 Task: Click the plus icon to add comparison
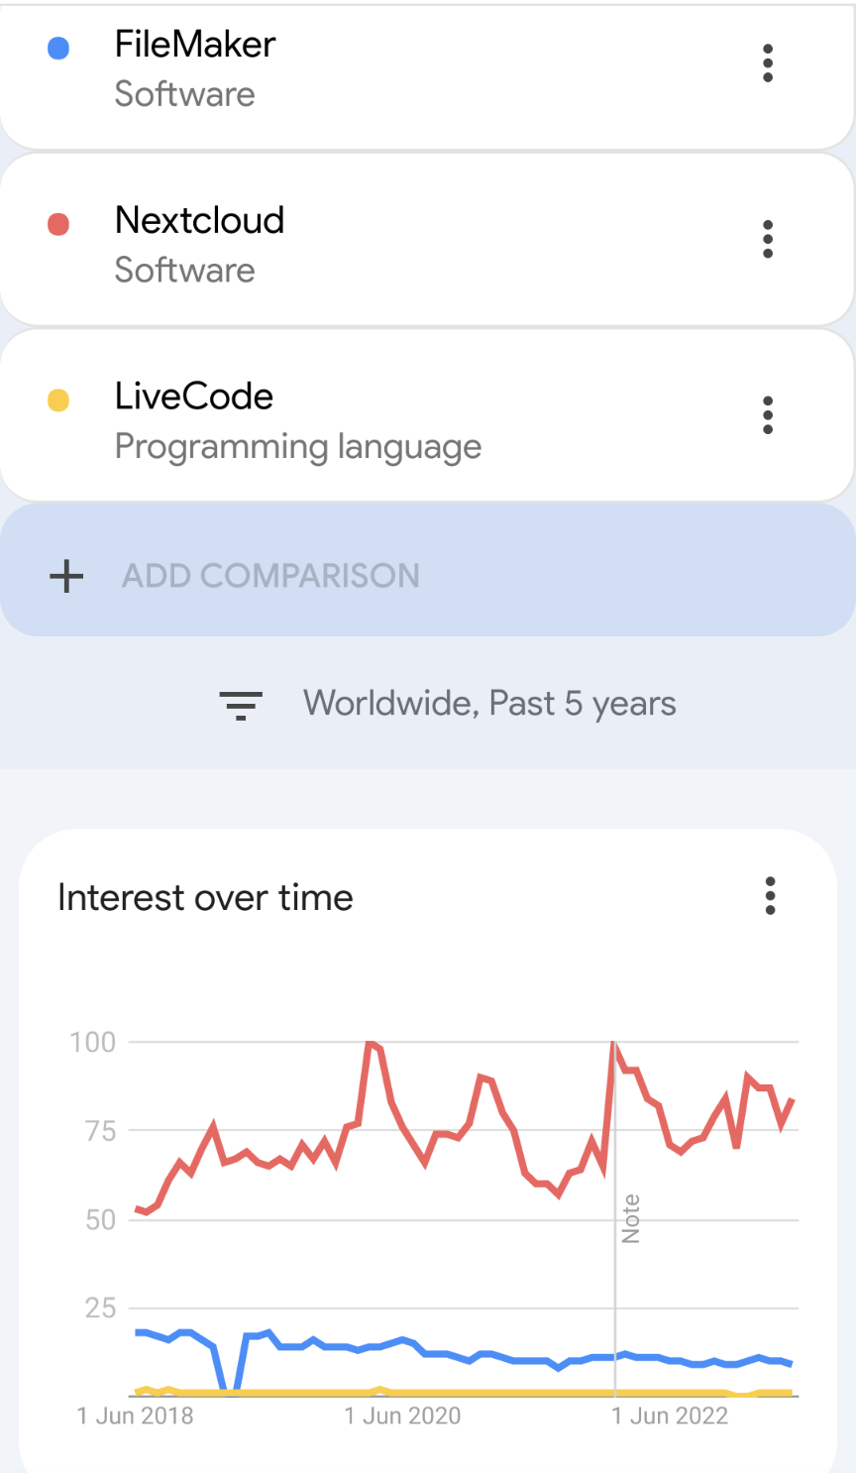[x=66, y=576]
